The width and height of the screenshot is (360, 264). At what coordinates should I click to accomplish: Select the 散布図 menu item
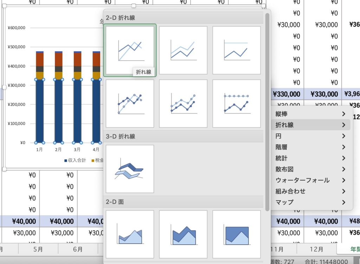pos(310,169)
